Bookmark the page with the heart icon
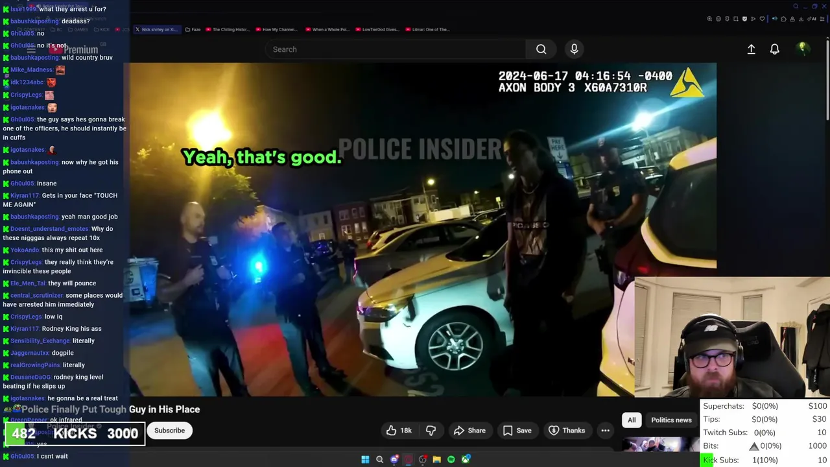Screen dimensions: 830x467 762,19
